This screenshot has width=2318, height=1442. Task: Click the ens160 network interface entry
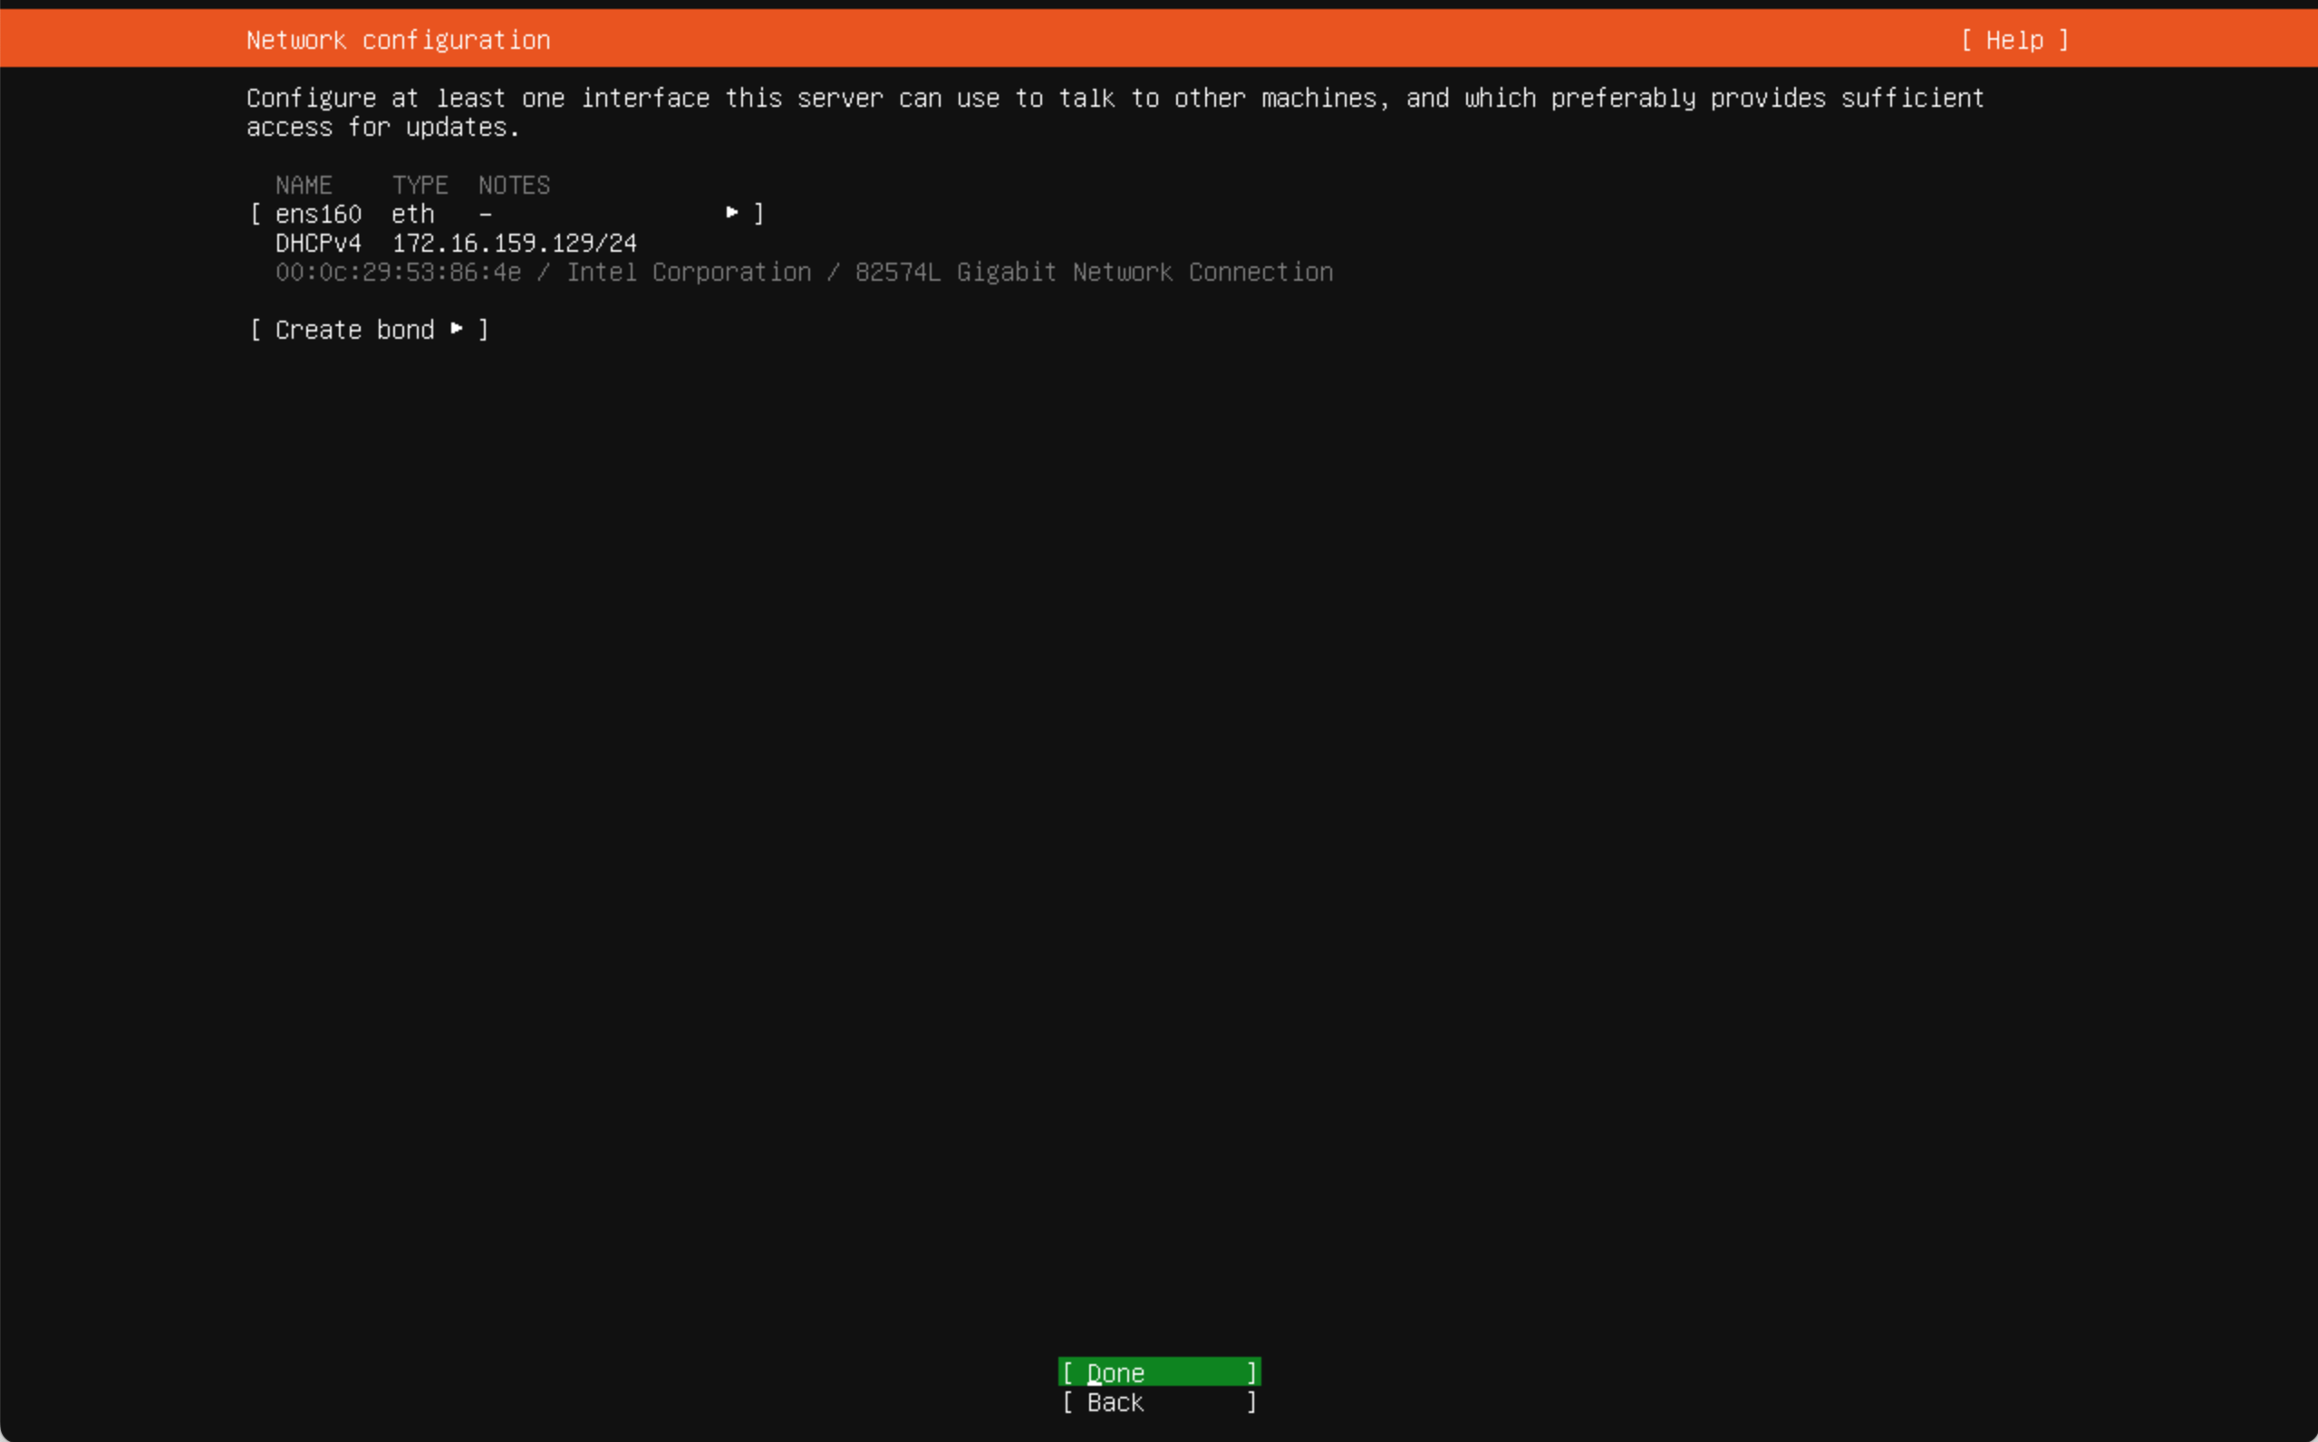[504, 213]
